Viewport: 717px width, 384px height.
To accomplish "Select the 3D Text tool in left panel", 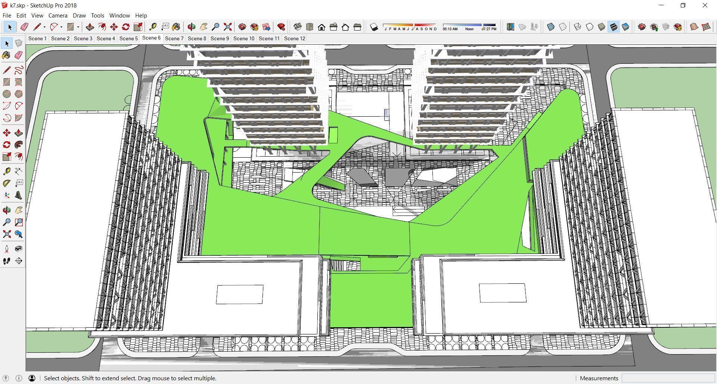I will click(x=19, y=195).
